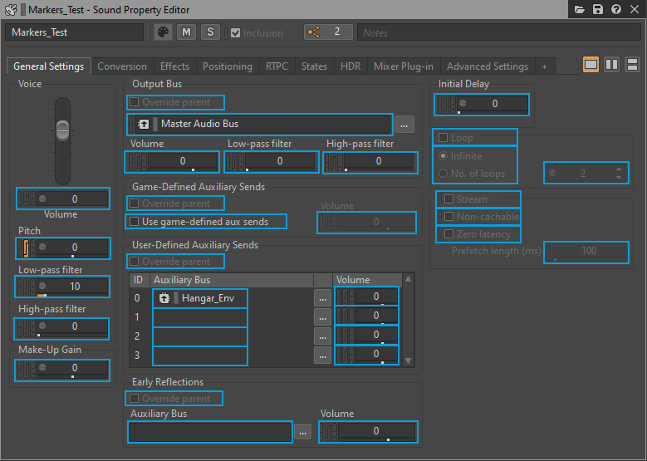Screen dimensions: 647x461
Task: Add a tab with the plus button
Action: 545,66
